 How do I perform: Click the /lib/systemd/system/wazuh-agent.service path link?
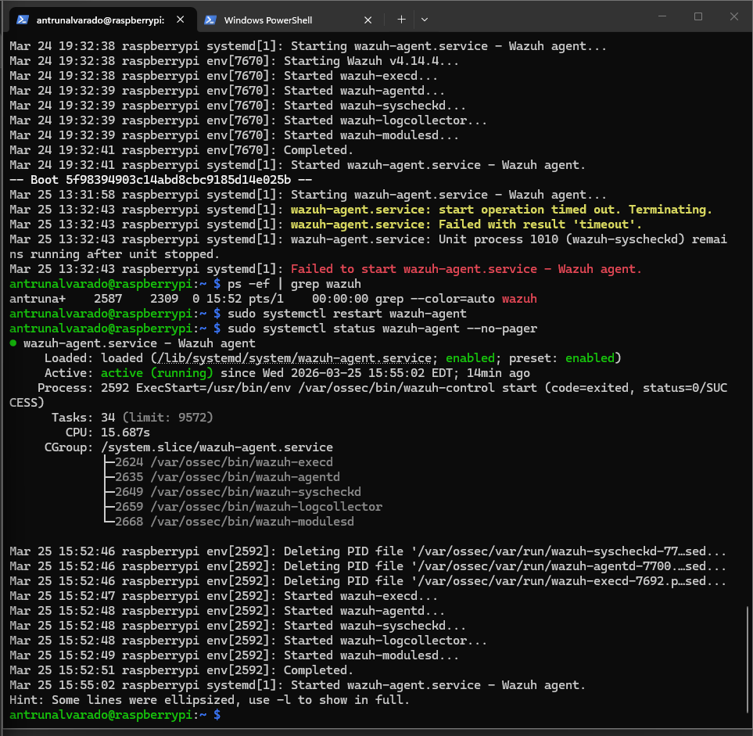[x=294, y=358]
